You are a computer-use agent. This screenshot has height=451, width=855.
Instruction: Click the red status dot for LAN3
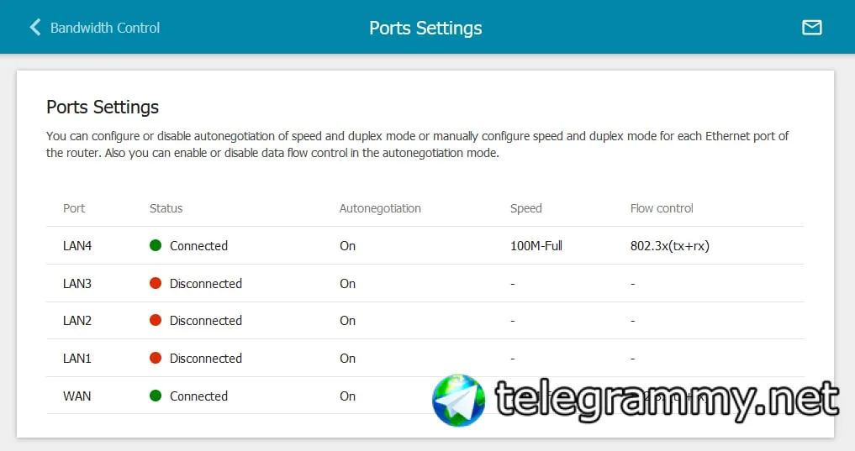[156, 283]
